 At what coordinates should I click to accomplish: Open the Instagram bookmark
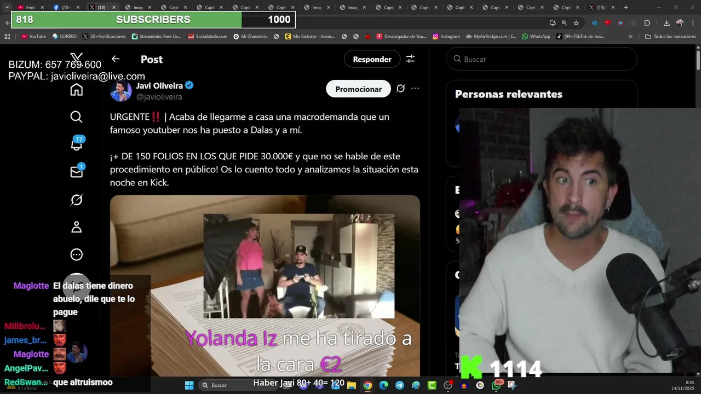pos(446,36)
